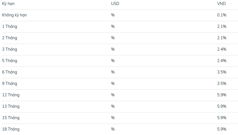This screenshot has width=238, height=135.
Task: Select the 3 Tháng term label
Action: click(9, 49)
